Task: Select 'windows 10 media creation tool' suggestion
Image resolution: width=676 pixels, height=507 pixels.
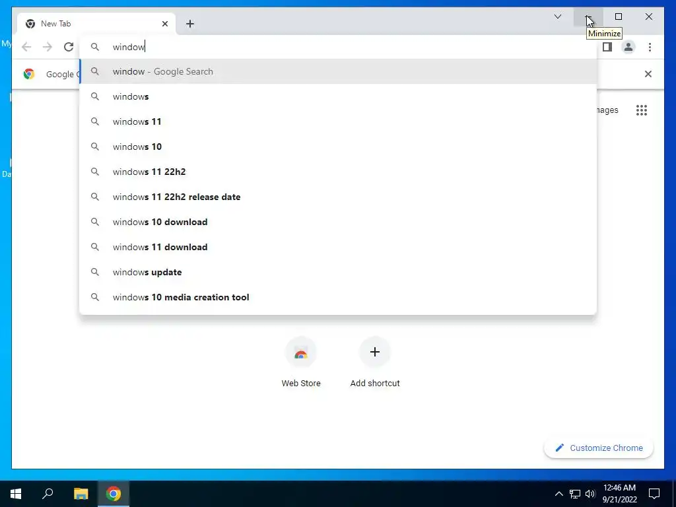Action: pos(339,297)
